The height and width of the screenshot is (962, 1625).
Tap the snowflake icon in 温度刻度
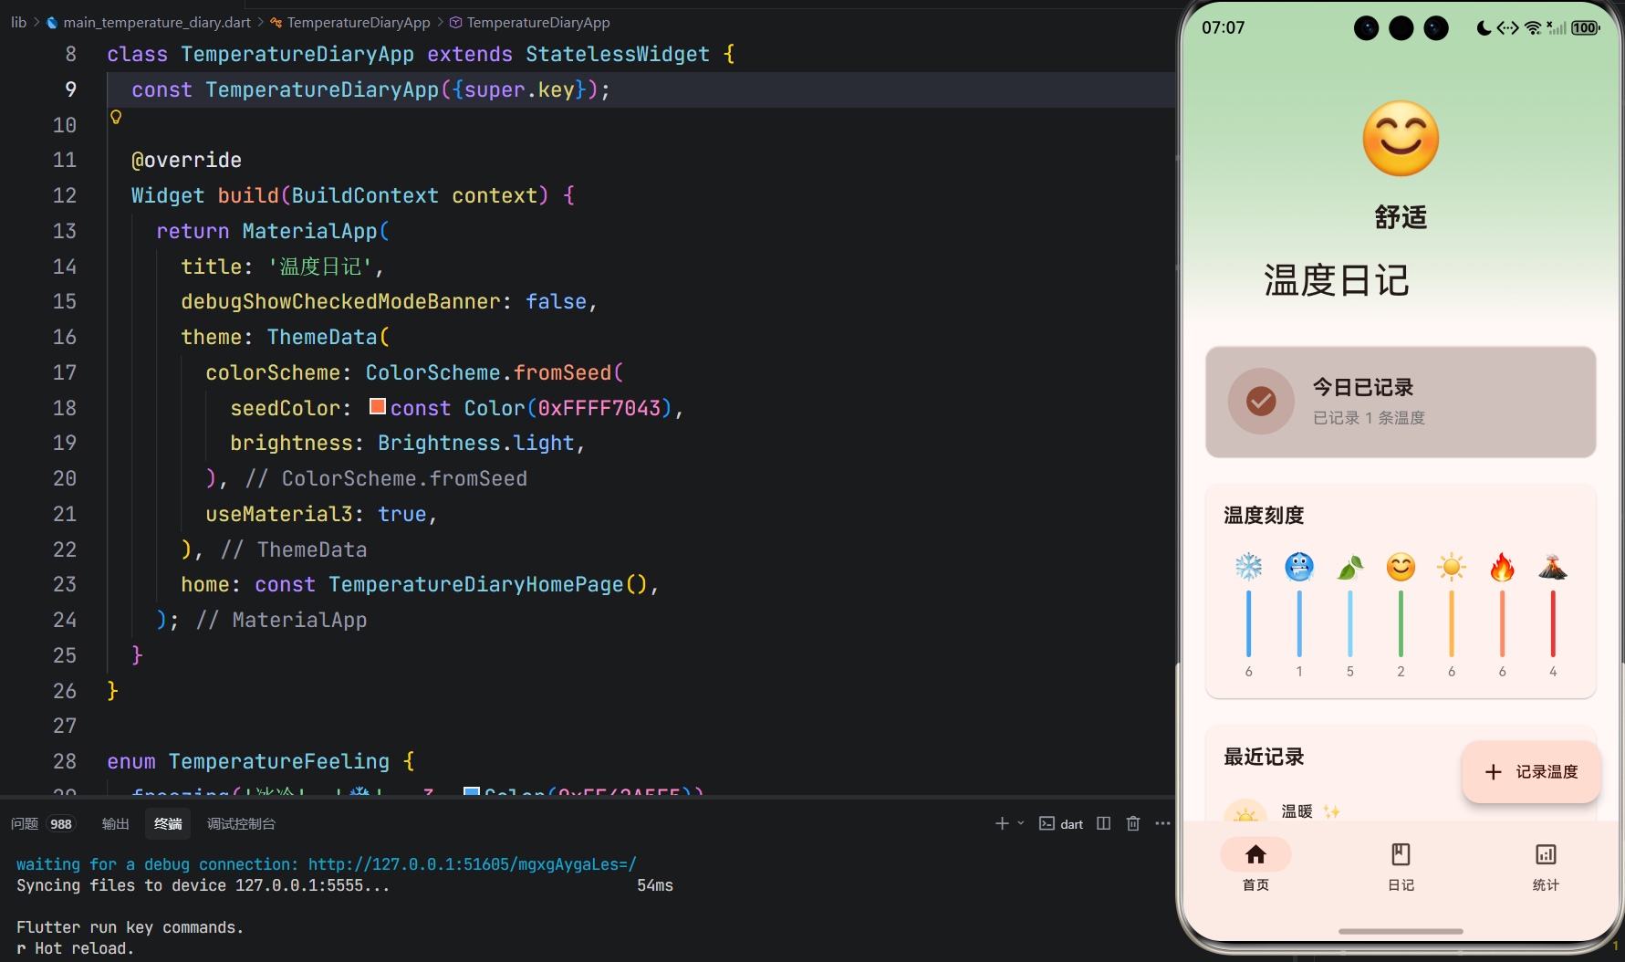click(x=1248, y=567)
